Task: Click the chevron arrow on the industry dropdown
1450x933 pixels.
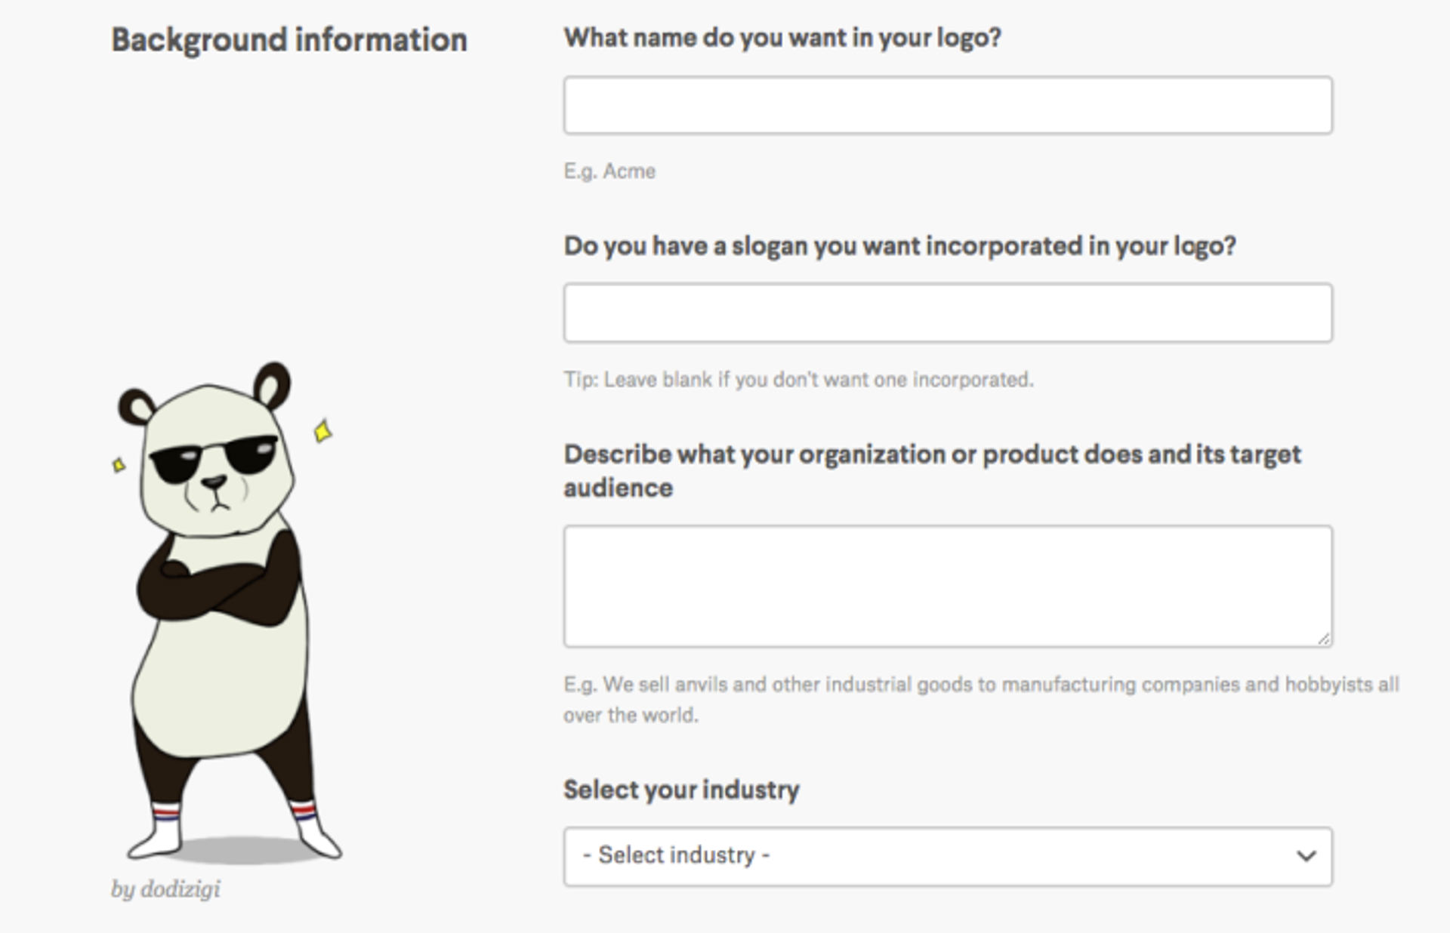Action: 1306,856
